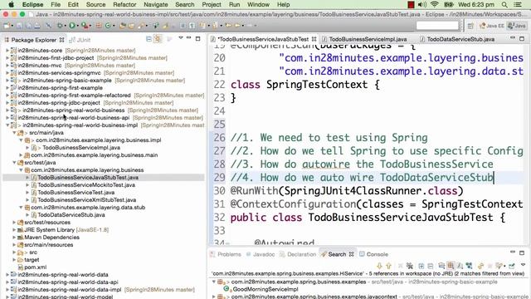
Task: Open the Java EE perspective
Action: click(x=491, y=26)
